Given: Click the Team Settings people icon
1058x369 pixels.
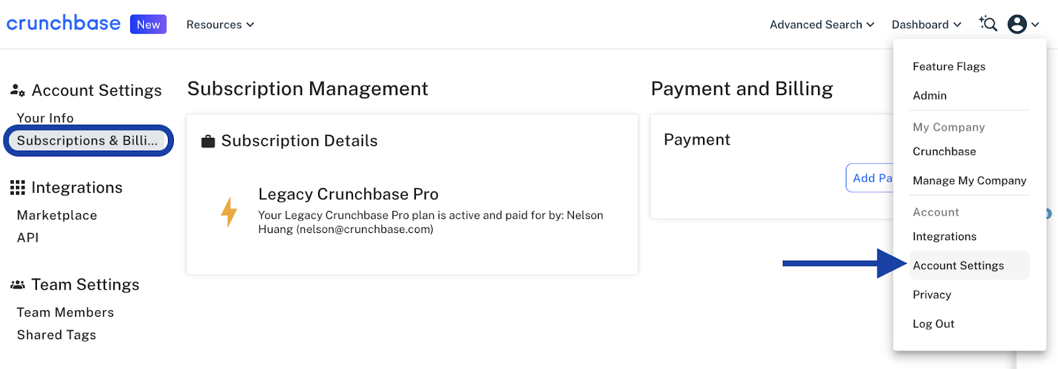Looking at the screenshot, I should click(x=18, y=285).
